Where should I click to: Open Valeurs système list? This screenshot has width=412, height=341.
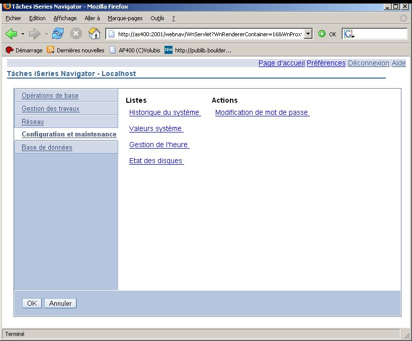coord(156,128)
